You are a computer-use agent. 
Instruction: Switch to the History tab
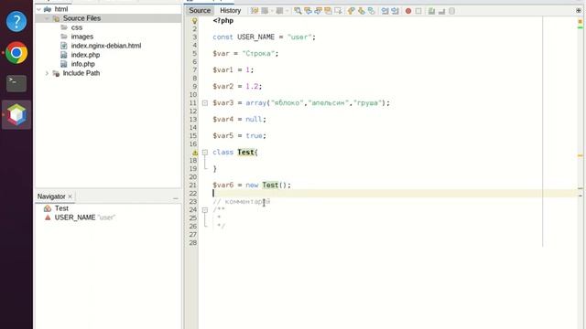click(230, 11)
